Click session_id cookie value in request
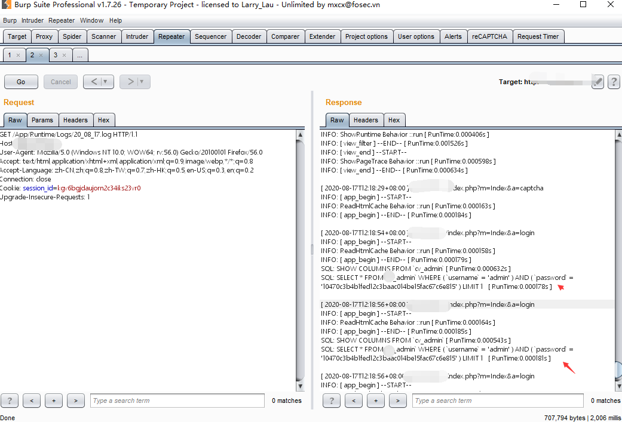This screenshot has height=422, width=622. tap(99, 188)
